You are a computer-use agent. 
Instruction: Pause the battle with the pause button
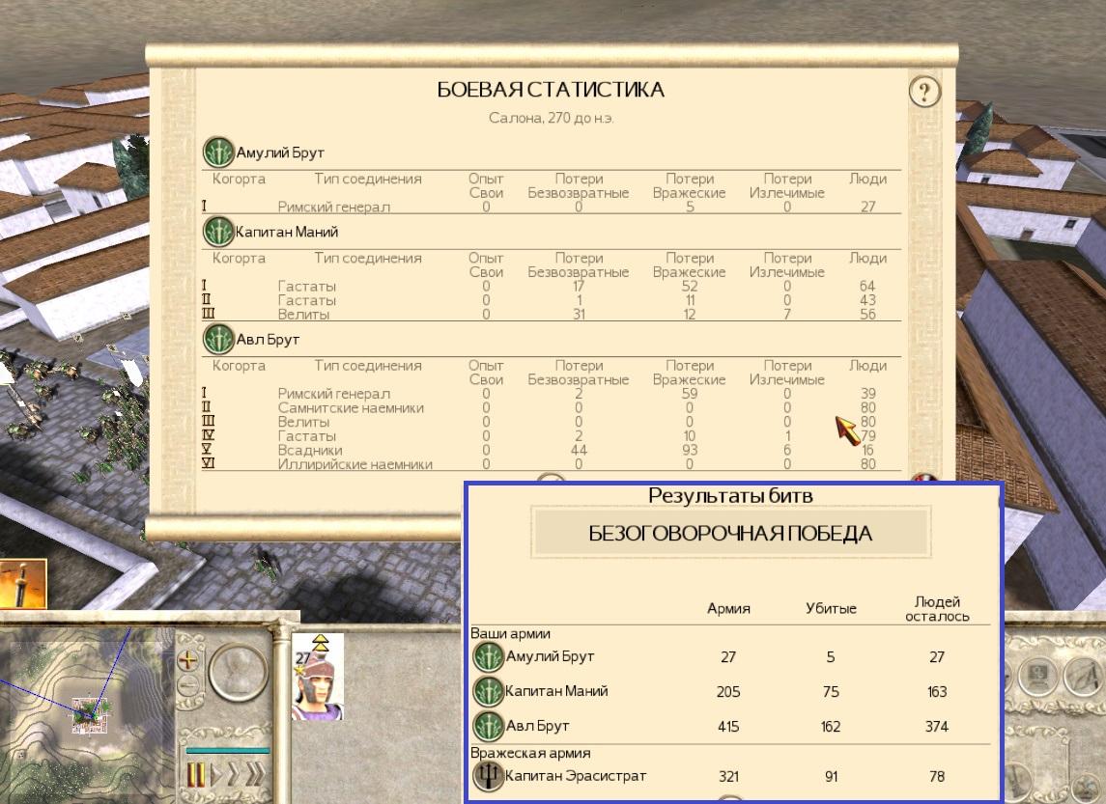[195, 775]
